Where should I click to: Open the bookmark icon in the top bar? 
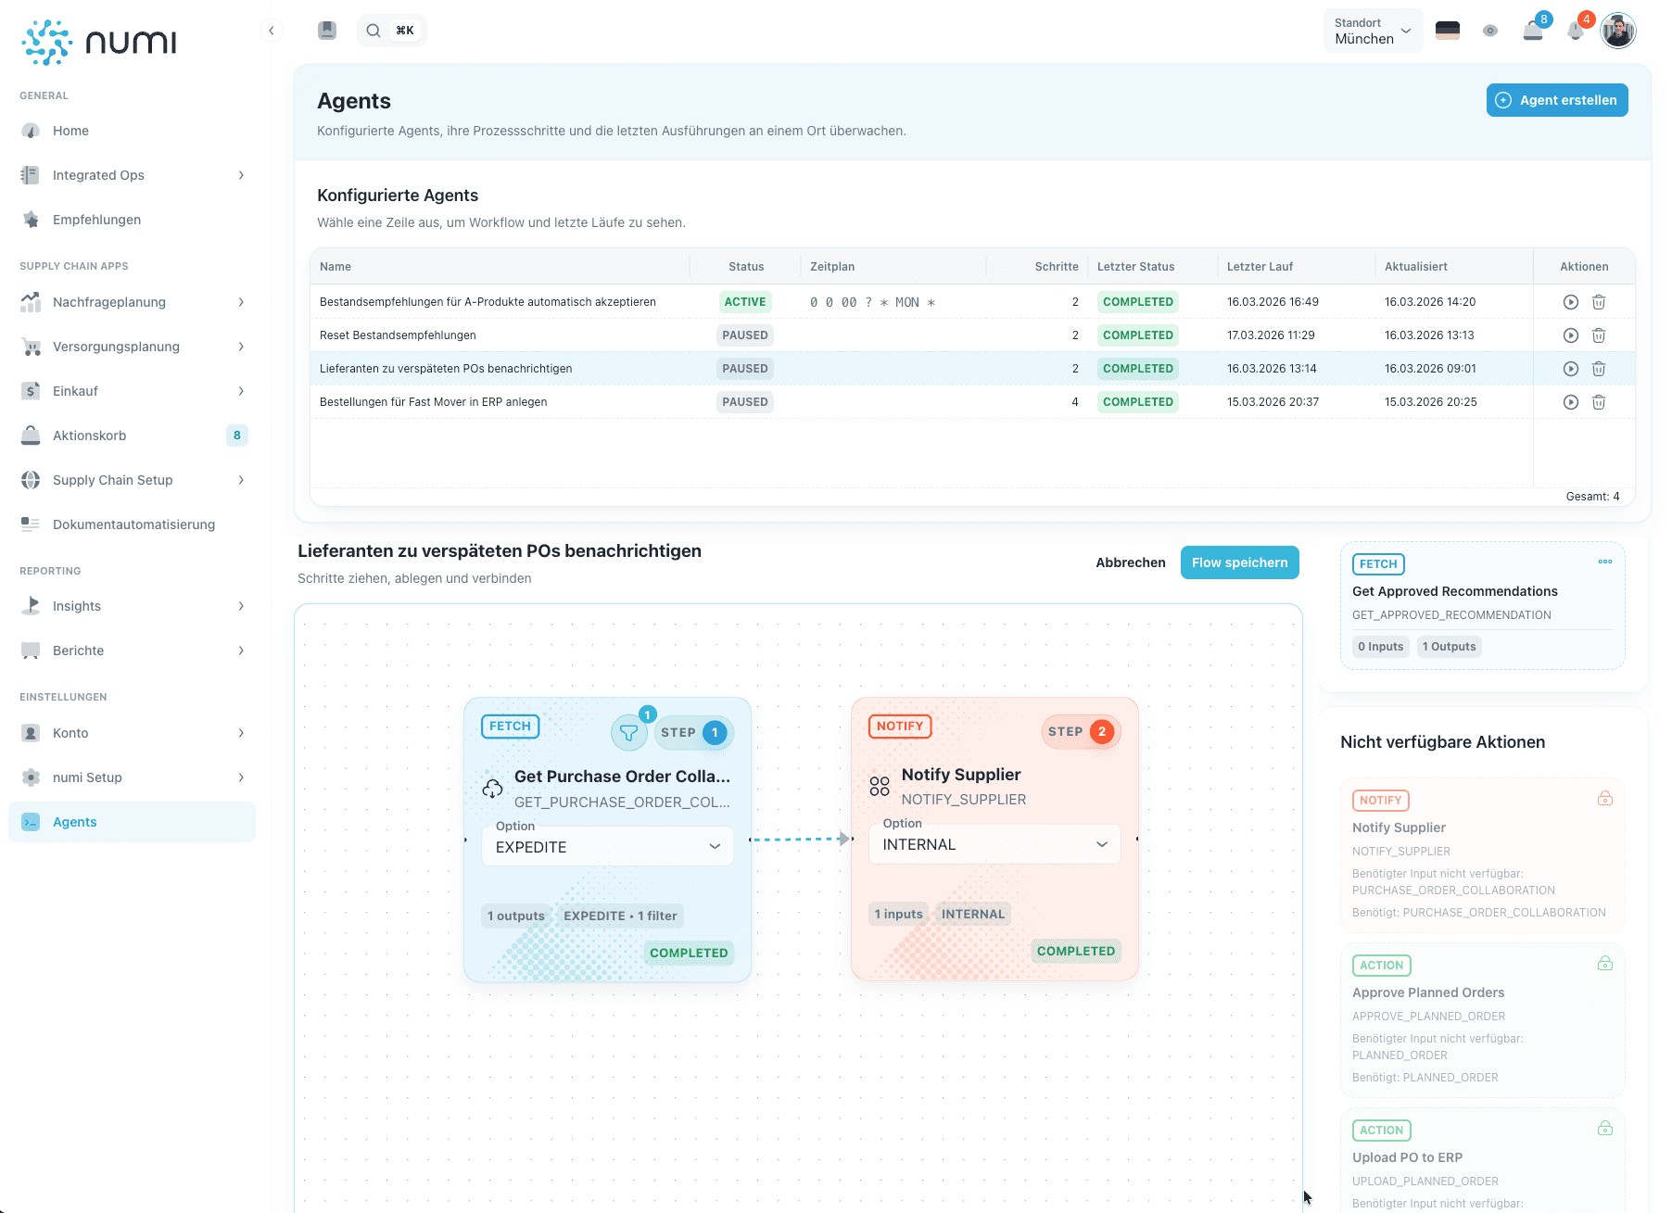pos(327,31)
